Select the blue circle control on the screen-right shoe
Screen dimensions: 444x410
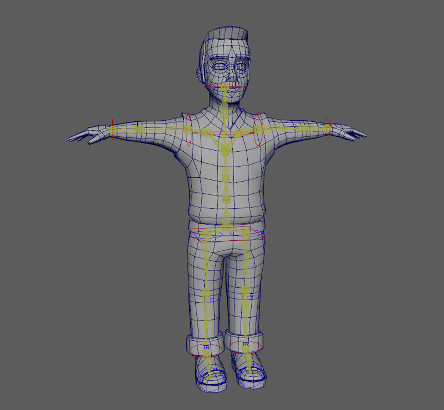(252, 377)
